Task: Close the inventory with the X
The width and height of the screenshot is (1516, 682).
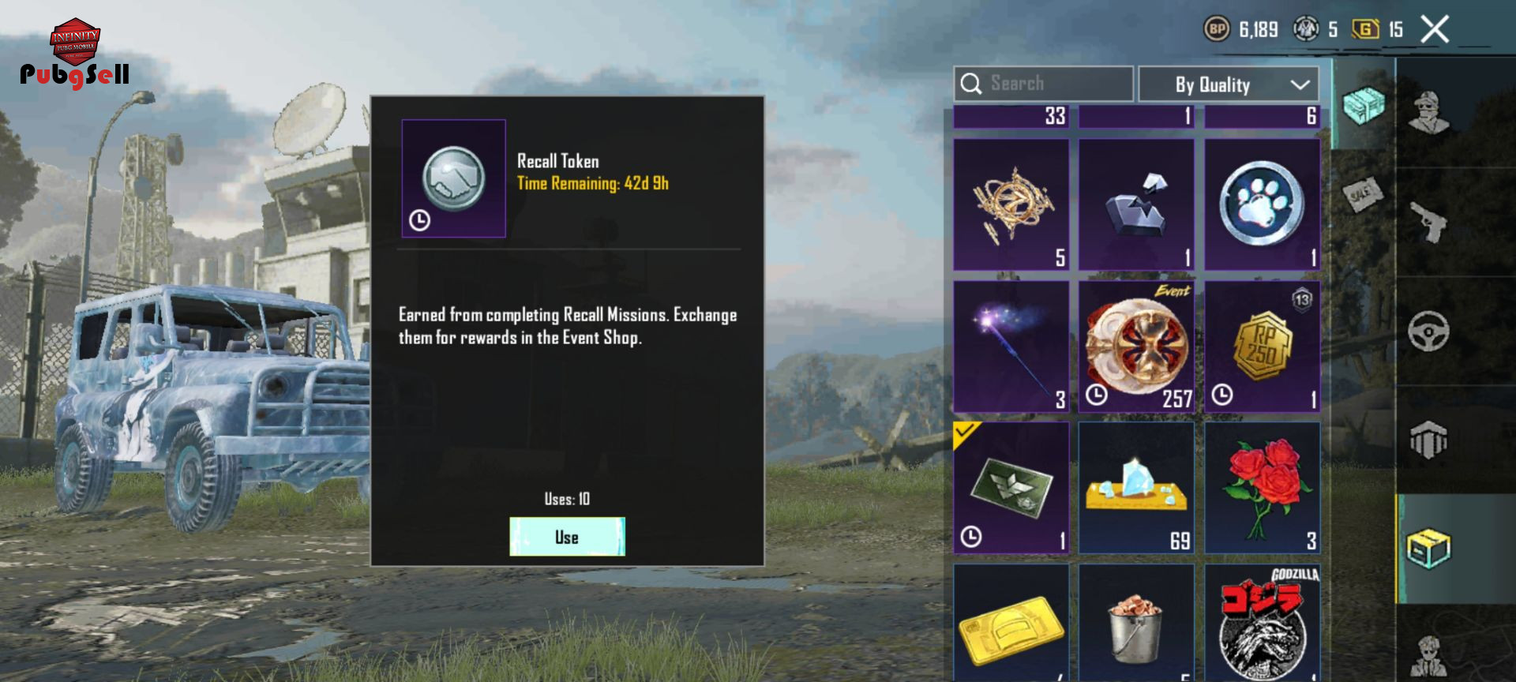Action: [x=1435, y=30]
